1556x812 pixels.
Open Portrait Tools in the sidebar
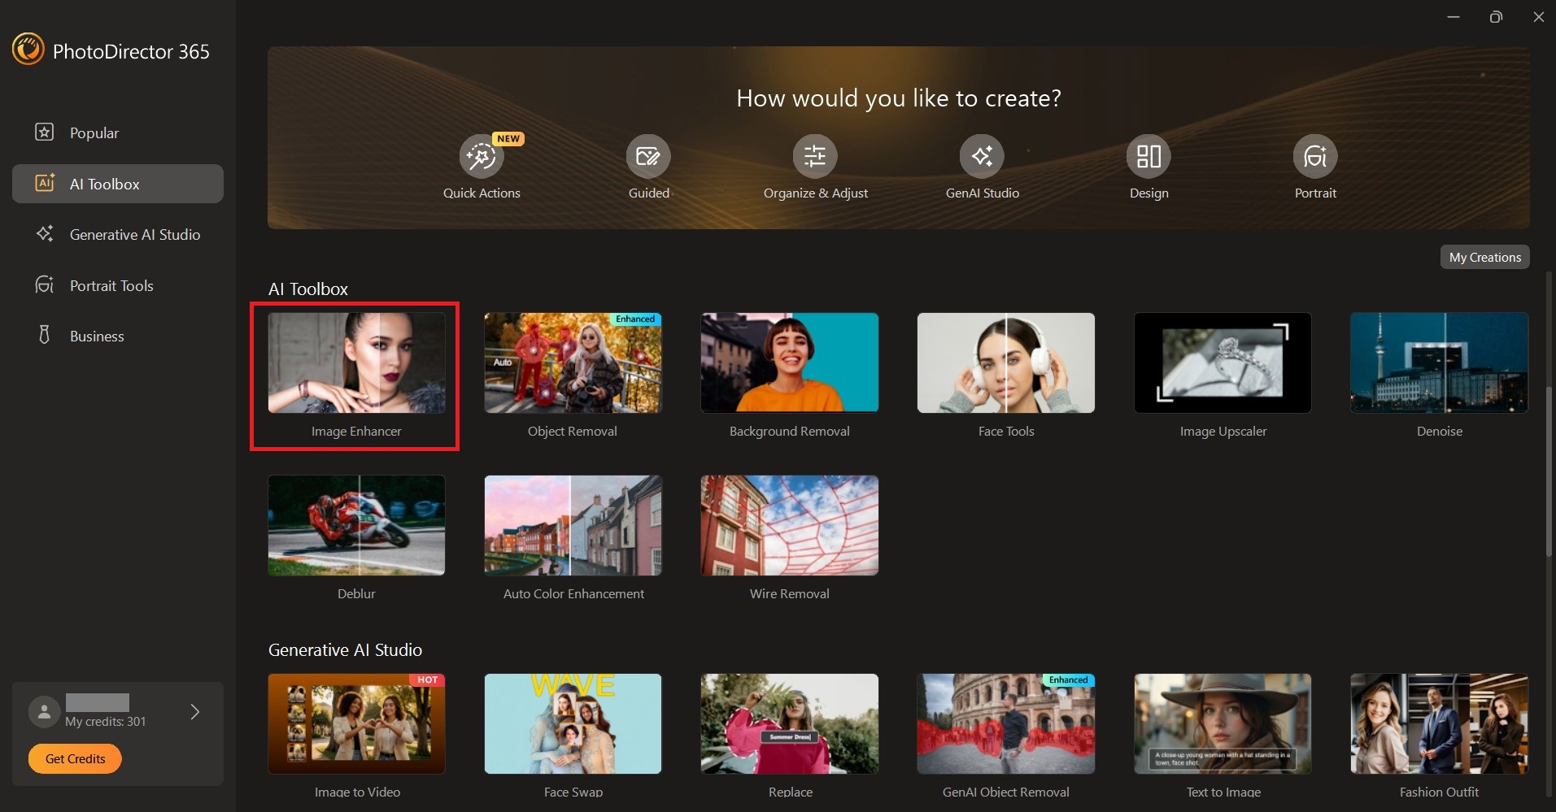pos(111,285)
